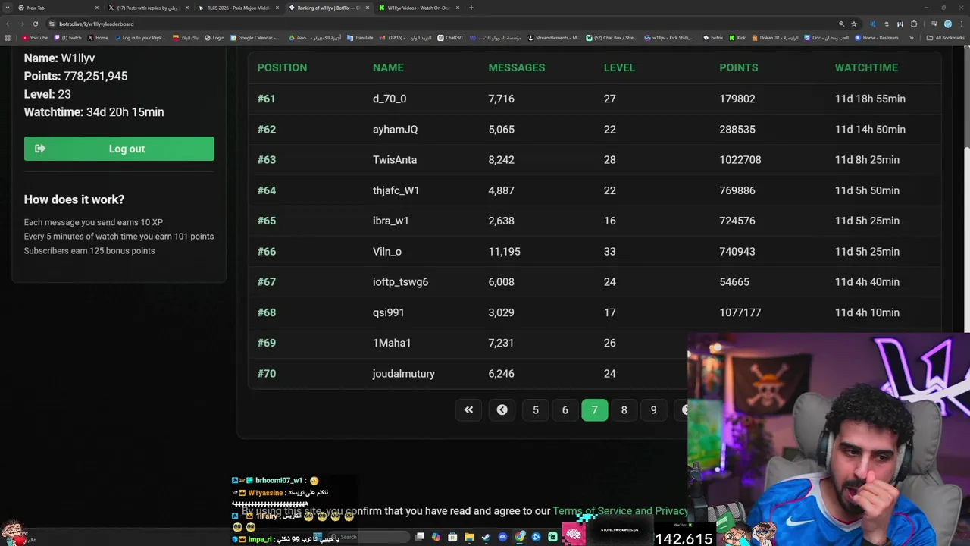Go back in browser history
970x546 pixels.
click(x=8, y=24)
